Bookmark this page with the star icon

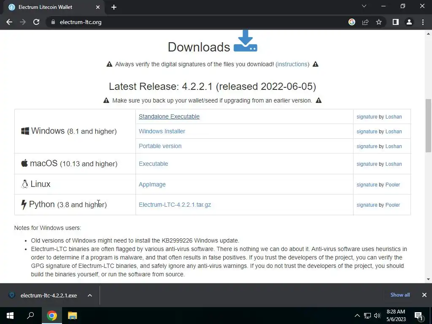[x=379, y=22]
